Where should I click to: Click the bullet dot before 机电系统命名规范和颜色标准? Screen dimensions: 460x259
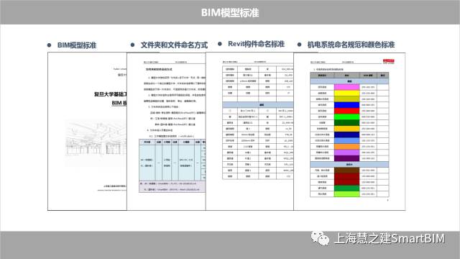(x=299, y=45)
